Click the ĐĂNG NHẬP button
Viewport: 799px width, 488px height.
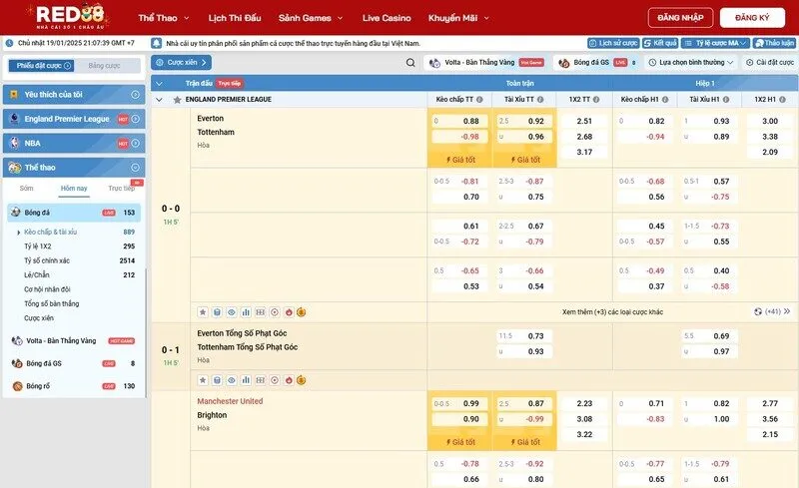680,18
